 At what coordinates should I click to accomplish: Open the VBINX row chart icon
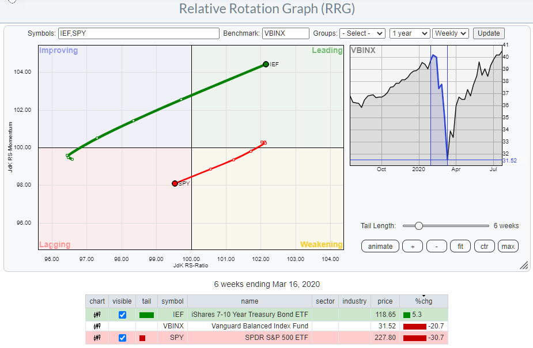click(97, 326)
